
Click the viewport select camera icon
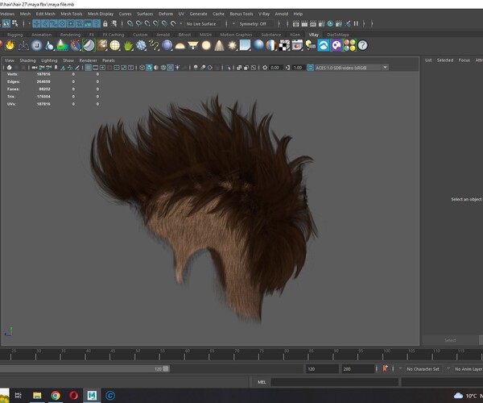point(35,68)
